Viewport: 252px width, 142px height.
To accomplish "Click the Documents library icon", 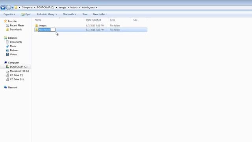I will click(x=7, y=42).
